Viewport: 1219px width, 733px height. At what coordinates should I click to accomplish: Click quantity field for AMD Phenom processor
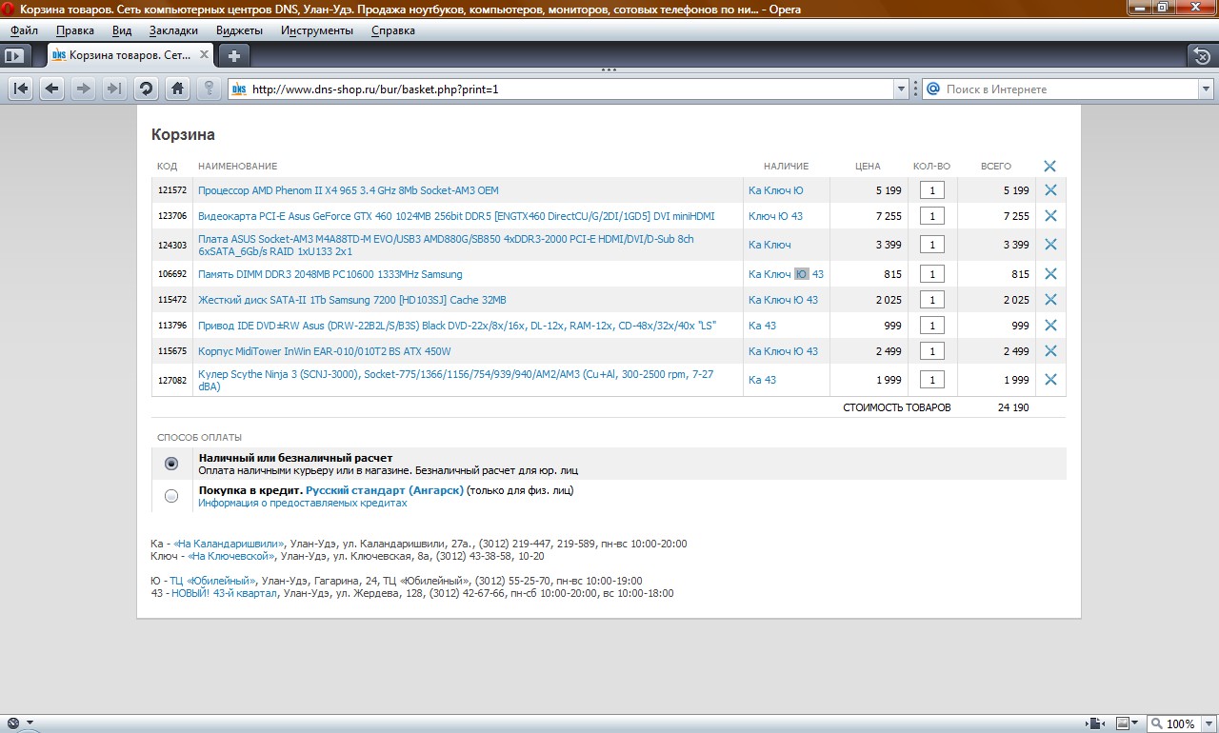[x=931, y=190]
